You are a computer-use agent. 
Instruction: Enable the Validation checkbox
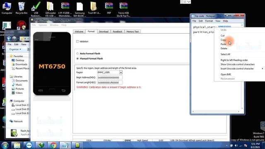[77, 41]
